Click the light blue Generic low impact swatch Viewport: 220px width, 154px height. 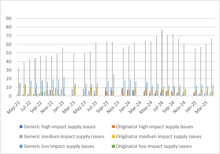[21, 146]
